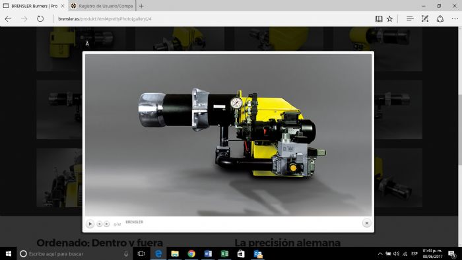
Task: Refresh the brensler.es page
Action: click(40, 19)
